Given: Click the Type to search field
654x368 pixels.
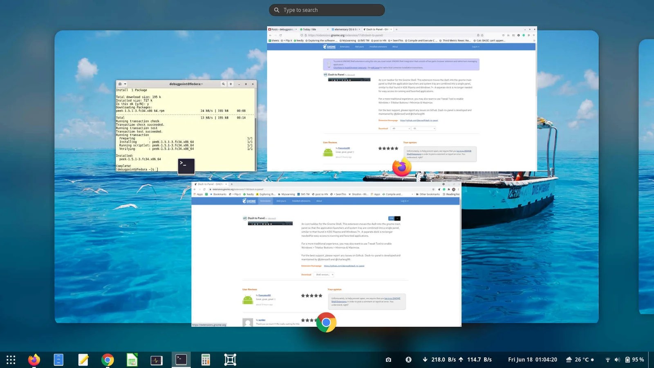Looking at the screenshot, I should (x=327, y=10).
